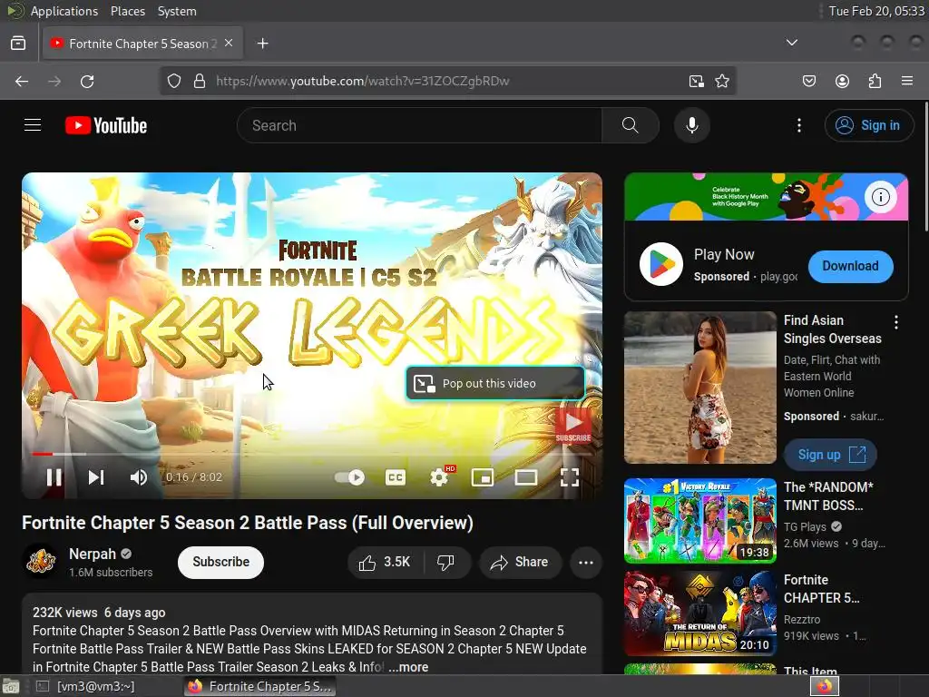Open menu for Find Asian Singles ad

point(895,322)
